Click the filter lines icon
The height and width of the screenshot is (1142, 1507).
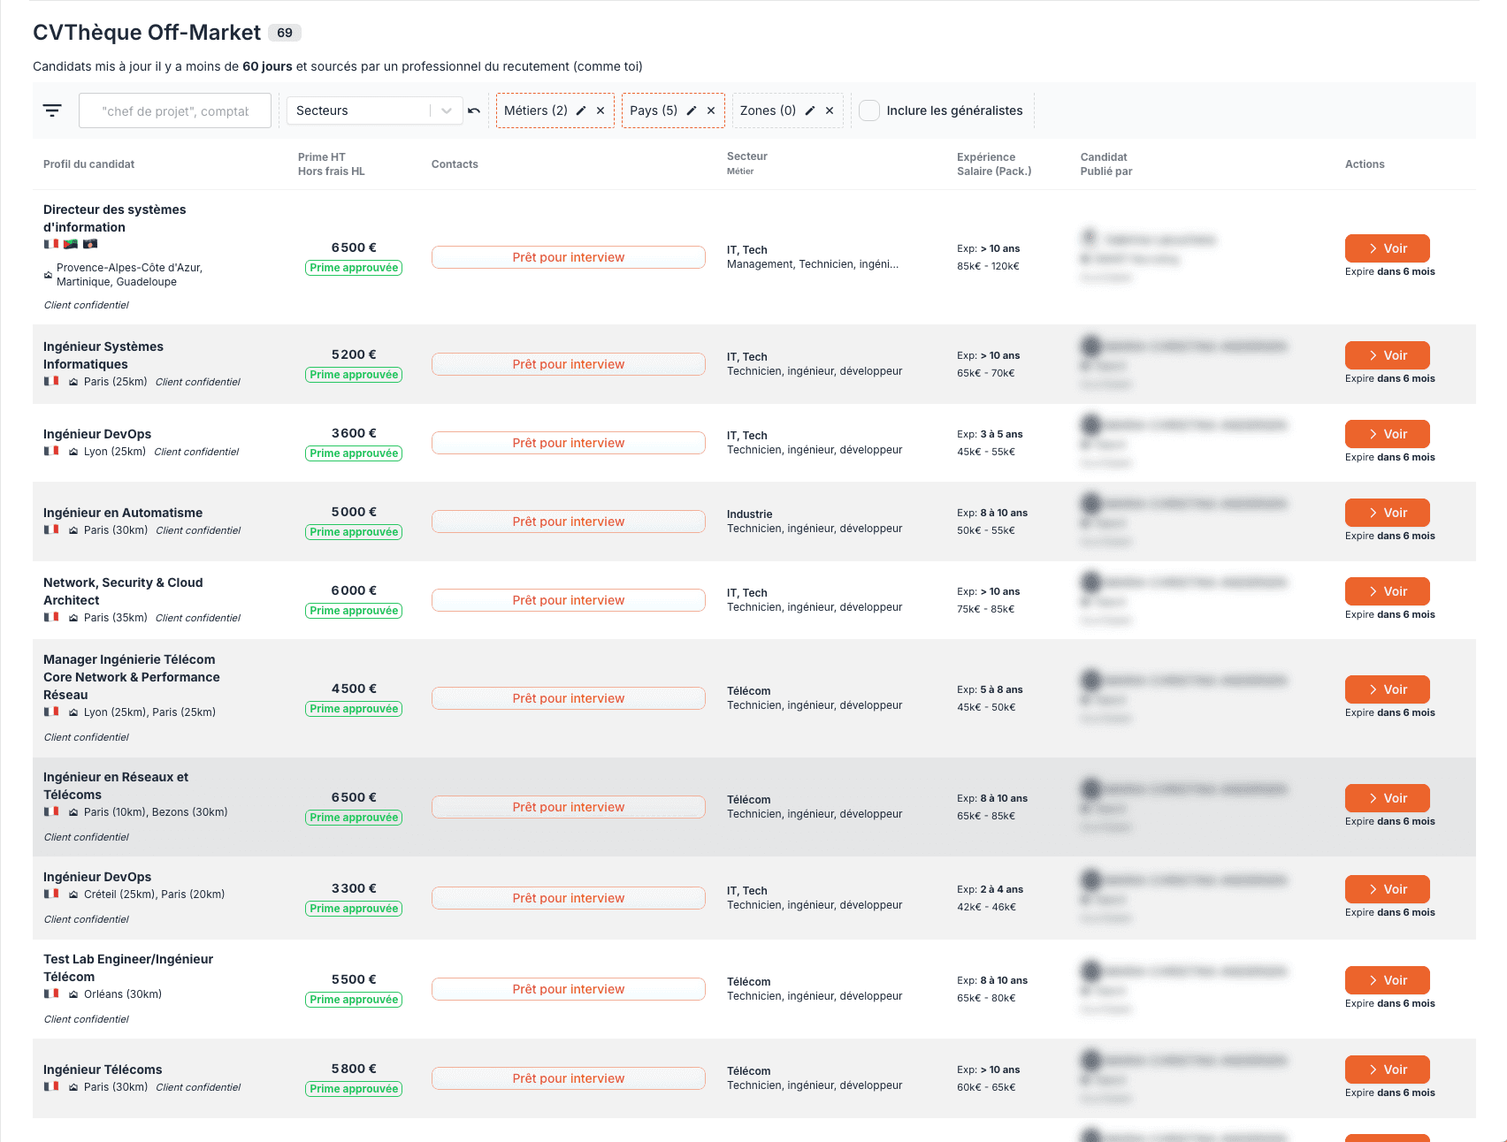click(52, 110)
